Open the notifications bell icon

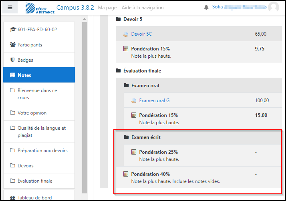tap(206, 8)
